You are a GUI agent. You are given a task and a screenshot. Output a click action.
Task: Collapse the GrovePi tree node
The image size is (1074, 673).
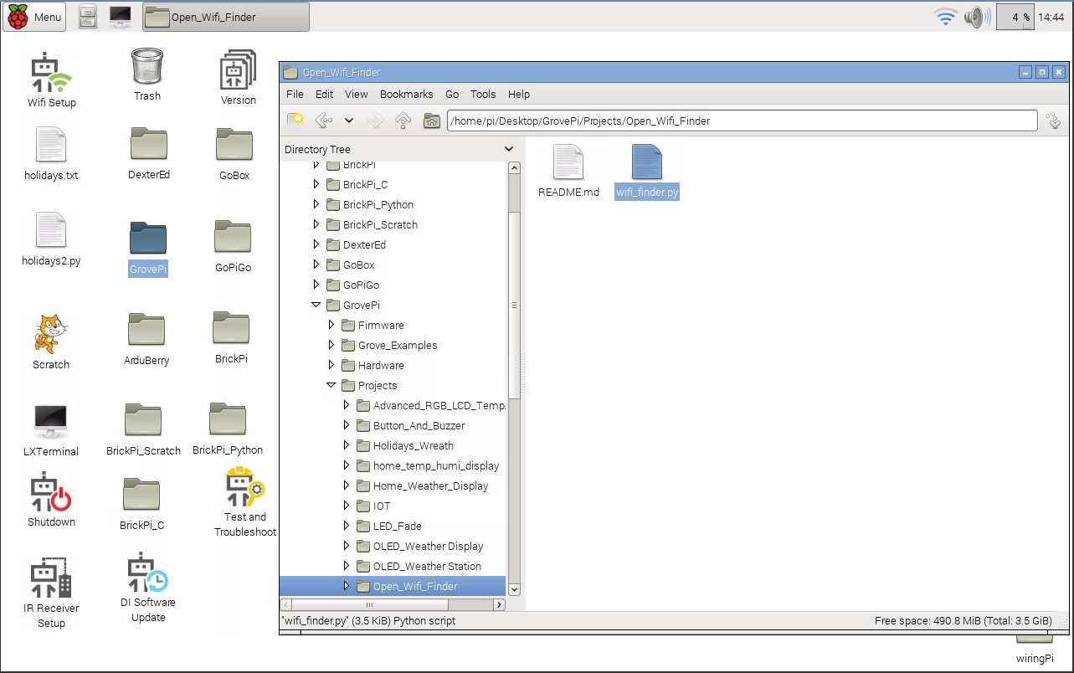coord(316,305)
